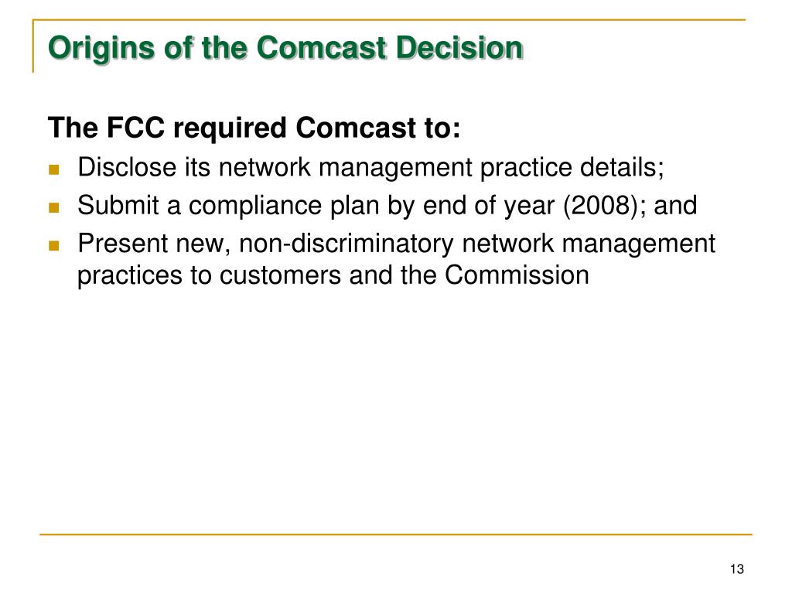Click the word 'Commission' at the end of the third bullet
Viewport: 792px width, 594px height.
click(517, 275)
